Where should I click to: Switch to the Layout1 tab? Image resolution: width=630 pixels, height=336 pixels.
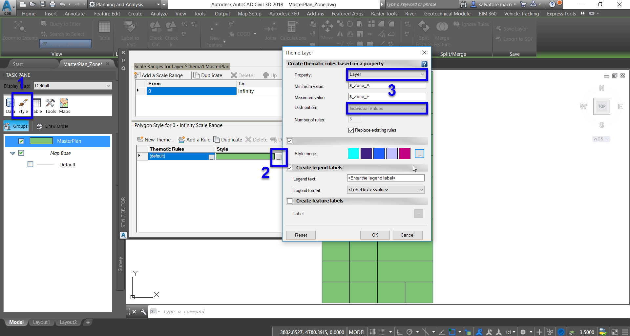41,322
